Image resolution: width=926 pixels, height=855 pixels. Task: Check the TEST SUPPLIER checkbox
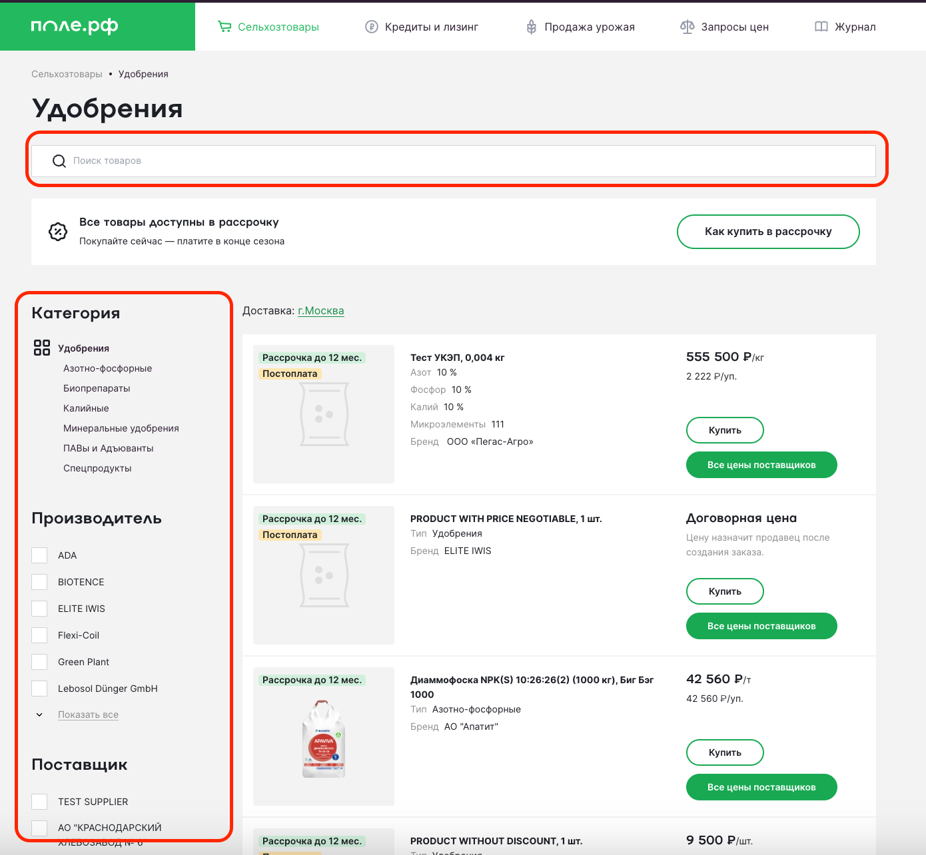click(x=39, y=802)
